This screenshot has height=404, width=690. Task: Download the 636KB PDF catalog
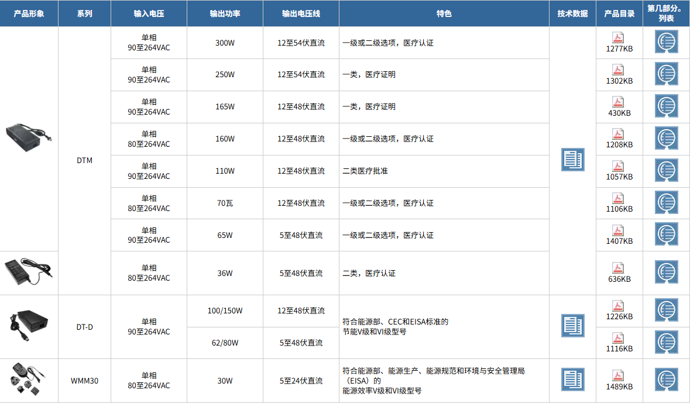pyautogui.click(x=618, y=268)
